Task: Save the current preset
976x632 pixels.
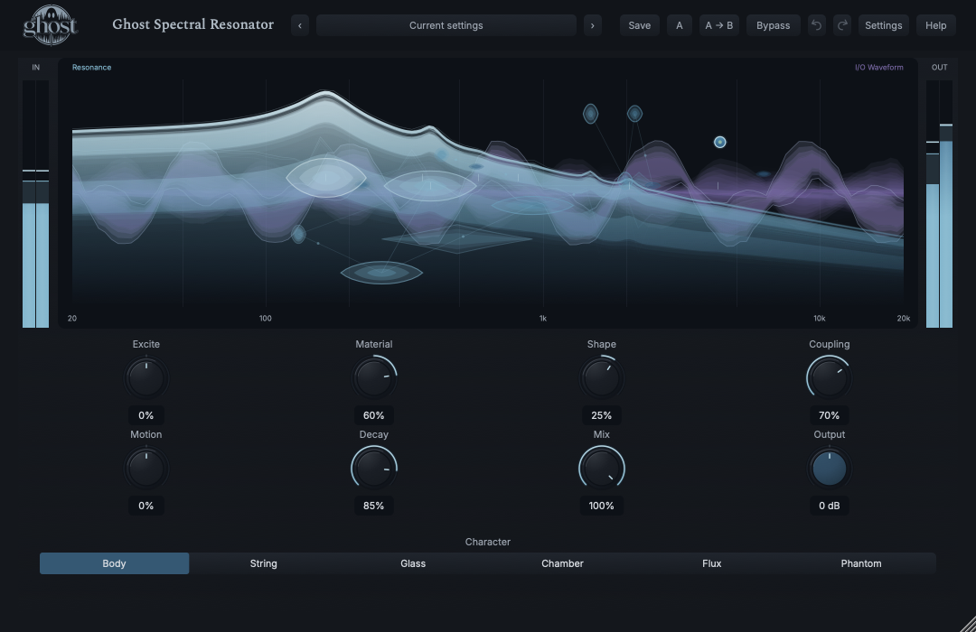Action: point(639,25)
